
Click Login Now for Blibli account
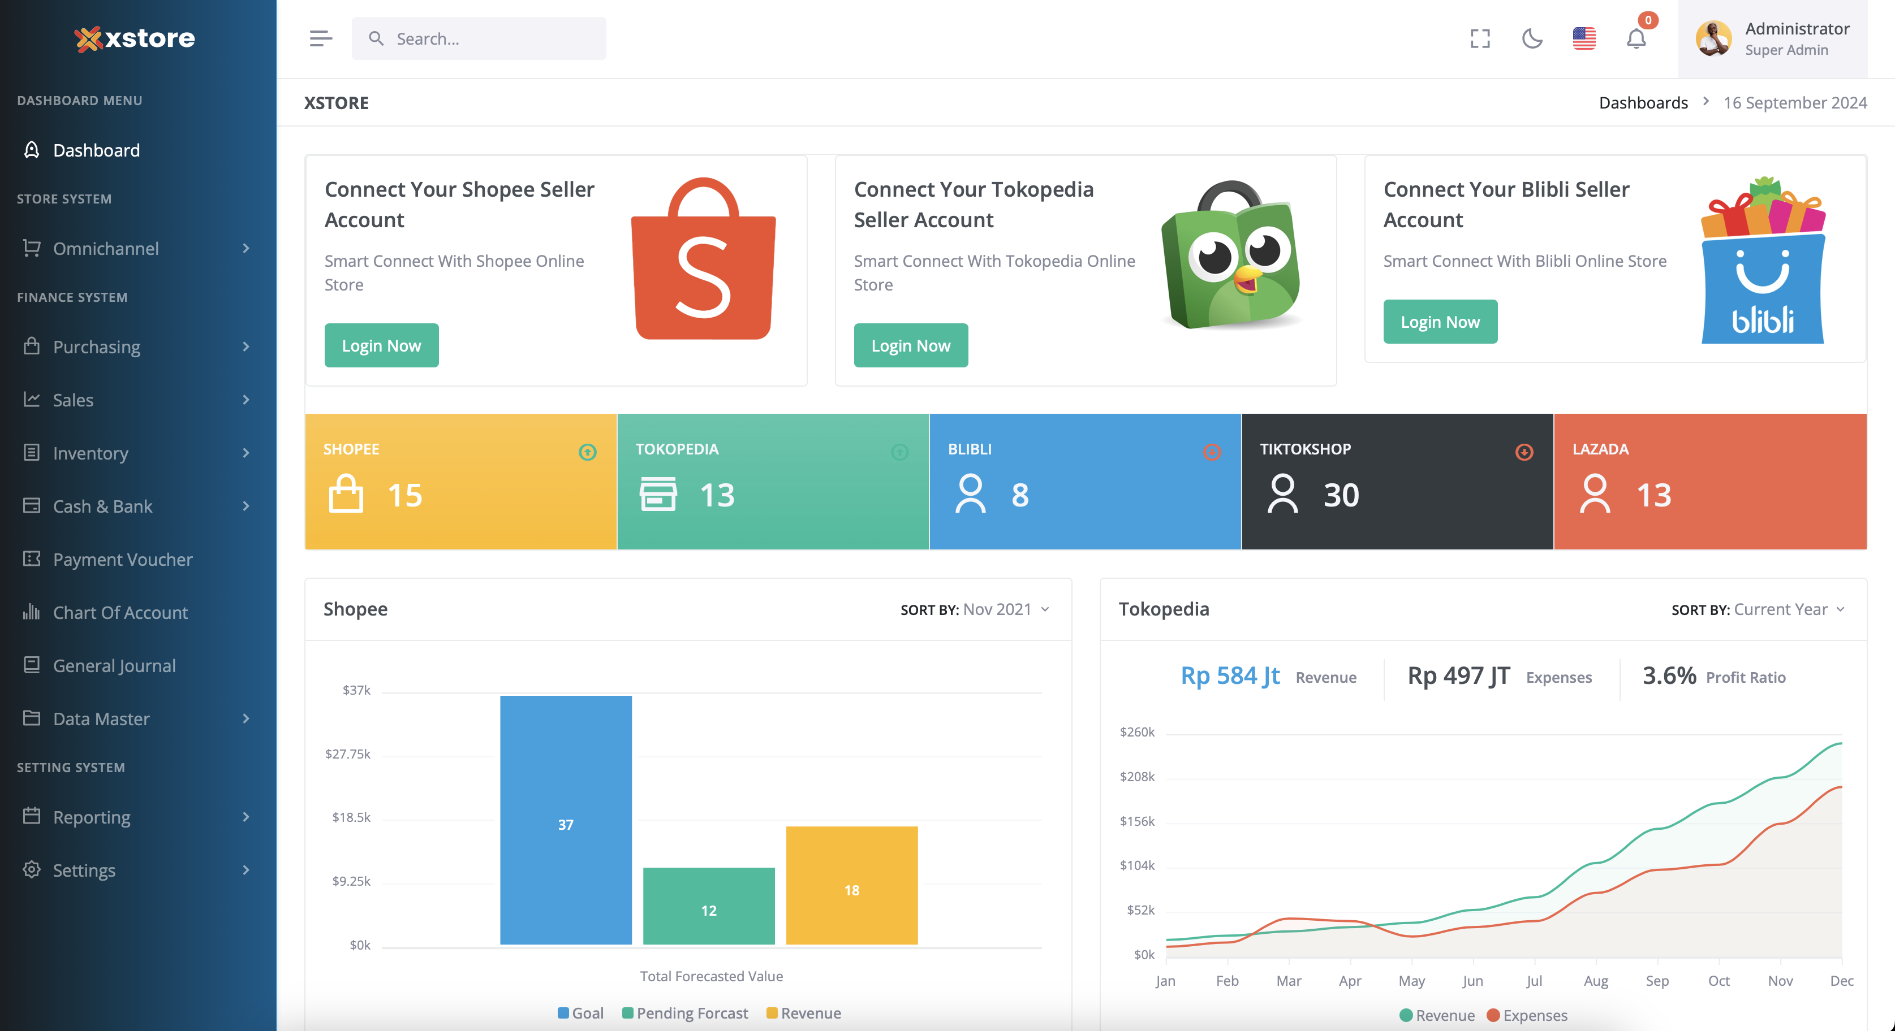coord(1440,322)
